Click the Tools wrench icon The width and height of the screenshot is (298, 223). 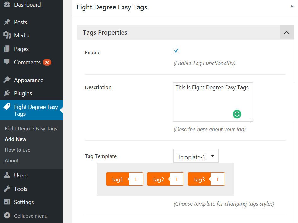[x=7, y=189]
